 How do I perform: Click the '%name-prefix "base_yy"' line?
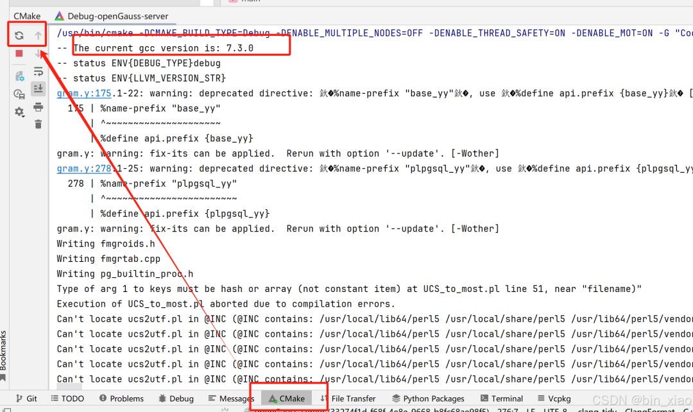[144, 108]
